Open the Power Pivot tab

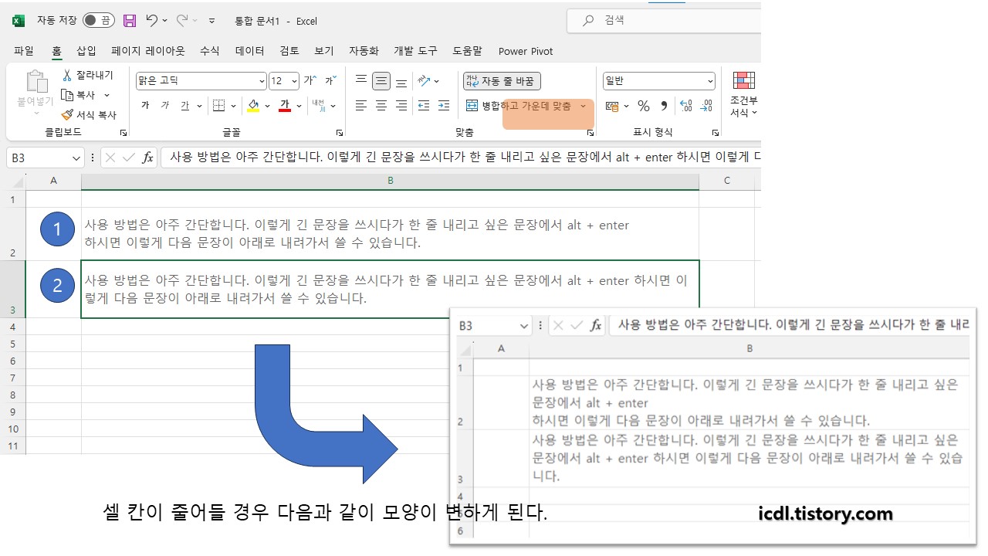tap(526, 51)
